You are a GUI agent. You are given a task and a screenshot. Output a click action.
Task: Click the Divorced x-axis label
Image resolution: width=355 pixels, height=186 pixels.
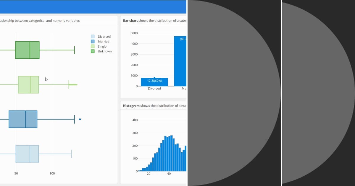(154, 88)
